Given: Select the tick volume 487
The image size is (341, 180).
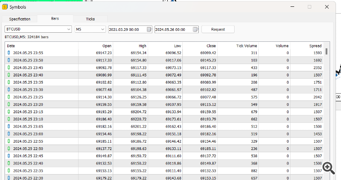Looking at the screenshot, I should click(254, 90).
